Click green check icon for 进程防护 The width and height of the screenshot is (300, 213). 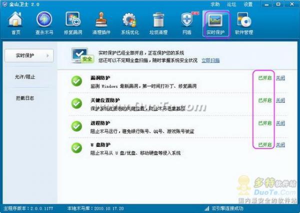pos(76,126)
